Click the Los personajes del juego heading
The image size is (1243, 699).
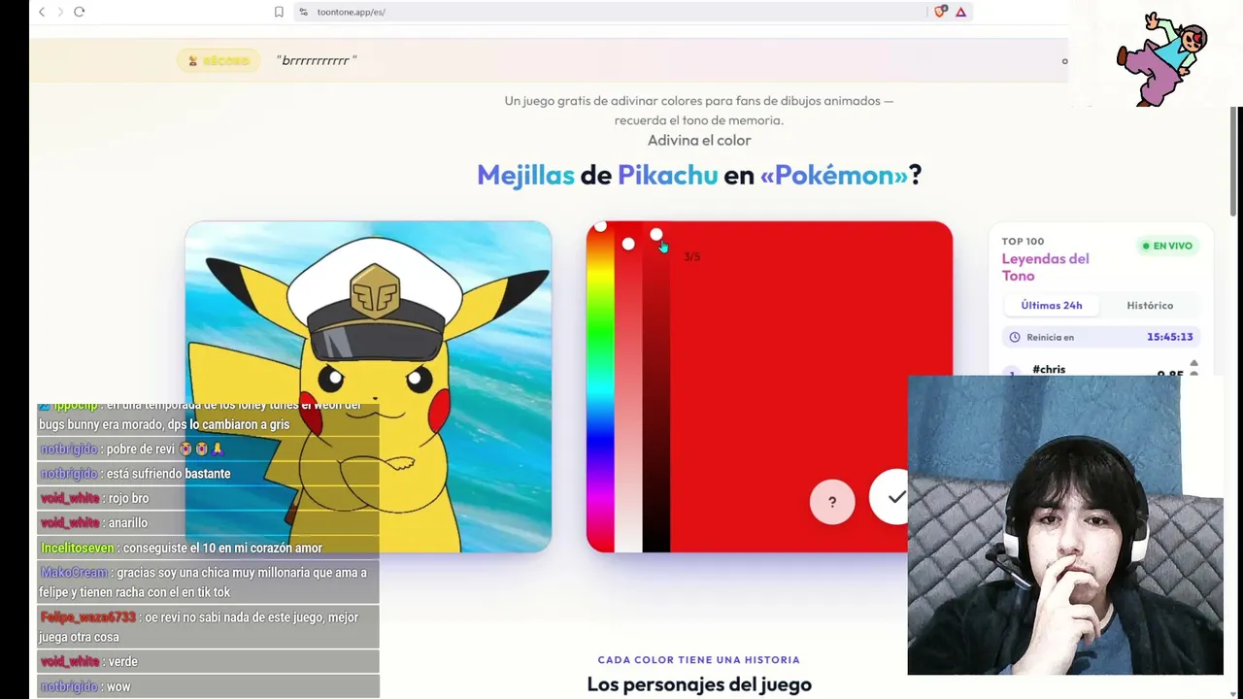pos(699,684)
